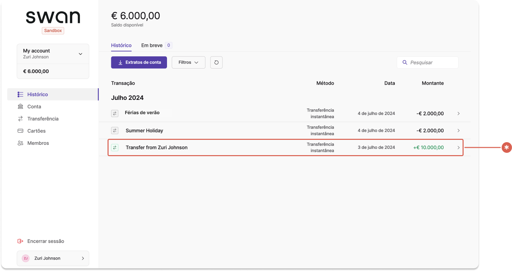This screenshot has width=512, height=271.
Task: Click the ZJ avatar in profile card
Action: click(x=26, y=258)
